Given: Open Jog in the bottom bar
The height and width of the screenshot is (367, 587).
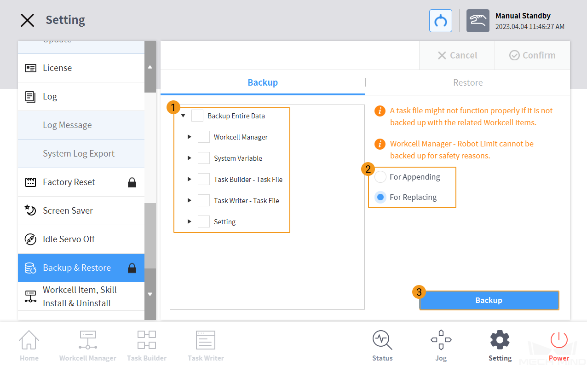Looking at the screenshot, I should pos(441,346).
